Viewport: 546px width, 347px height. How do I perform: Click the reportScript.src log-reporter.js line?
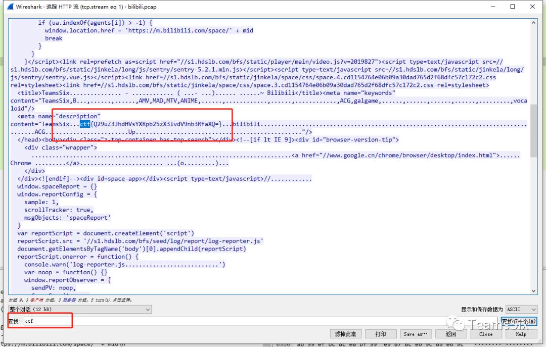[x=141, y=241]
